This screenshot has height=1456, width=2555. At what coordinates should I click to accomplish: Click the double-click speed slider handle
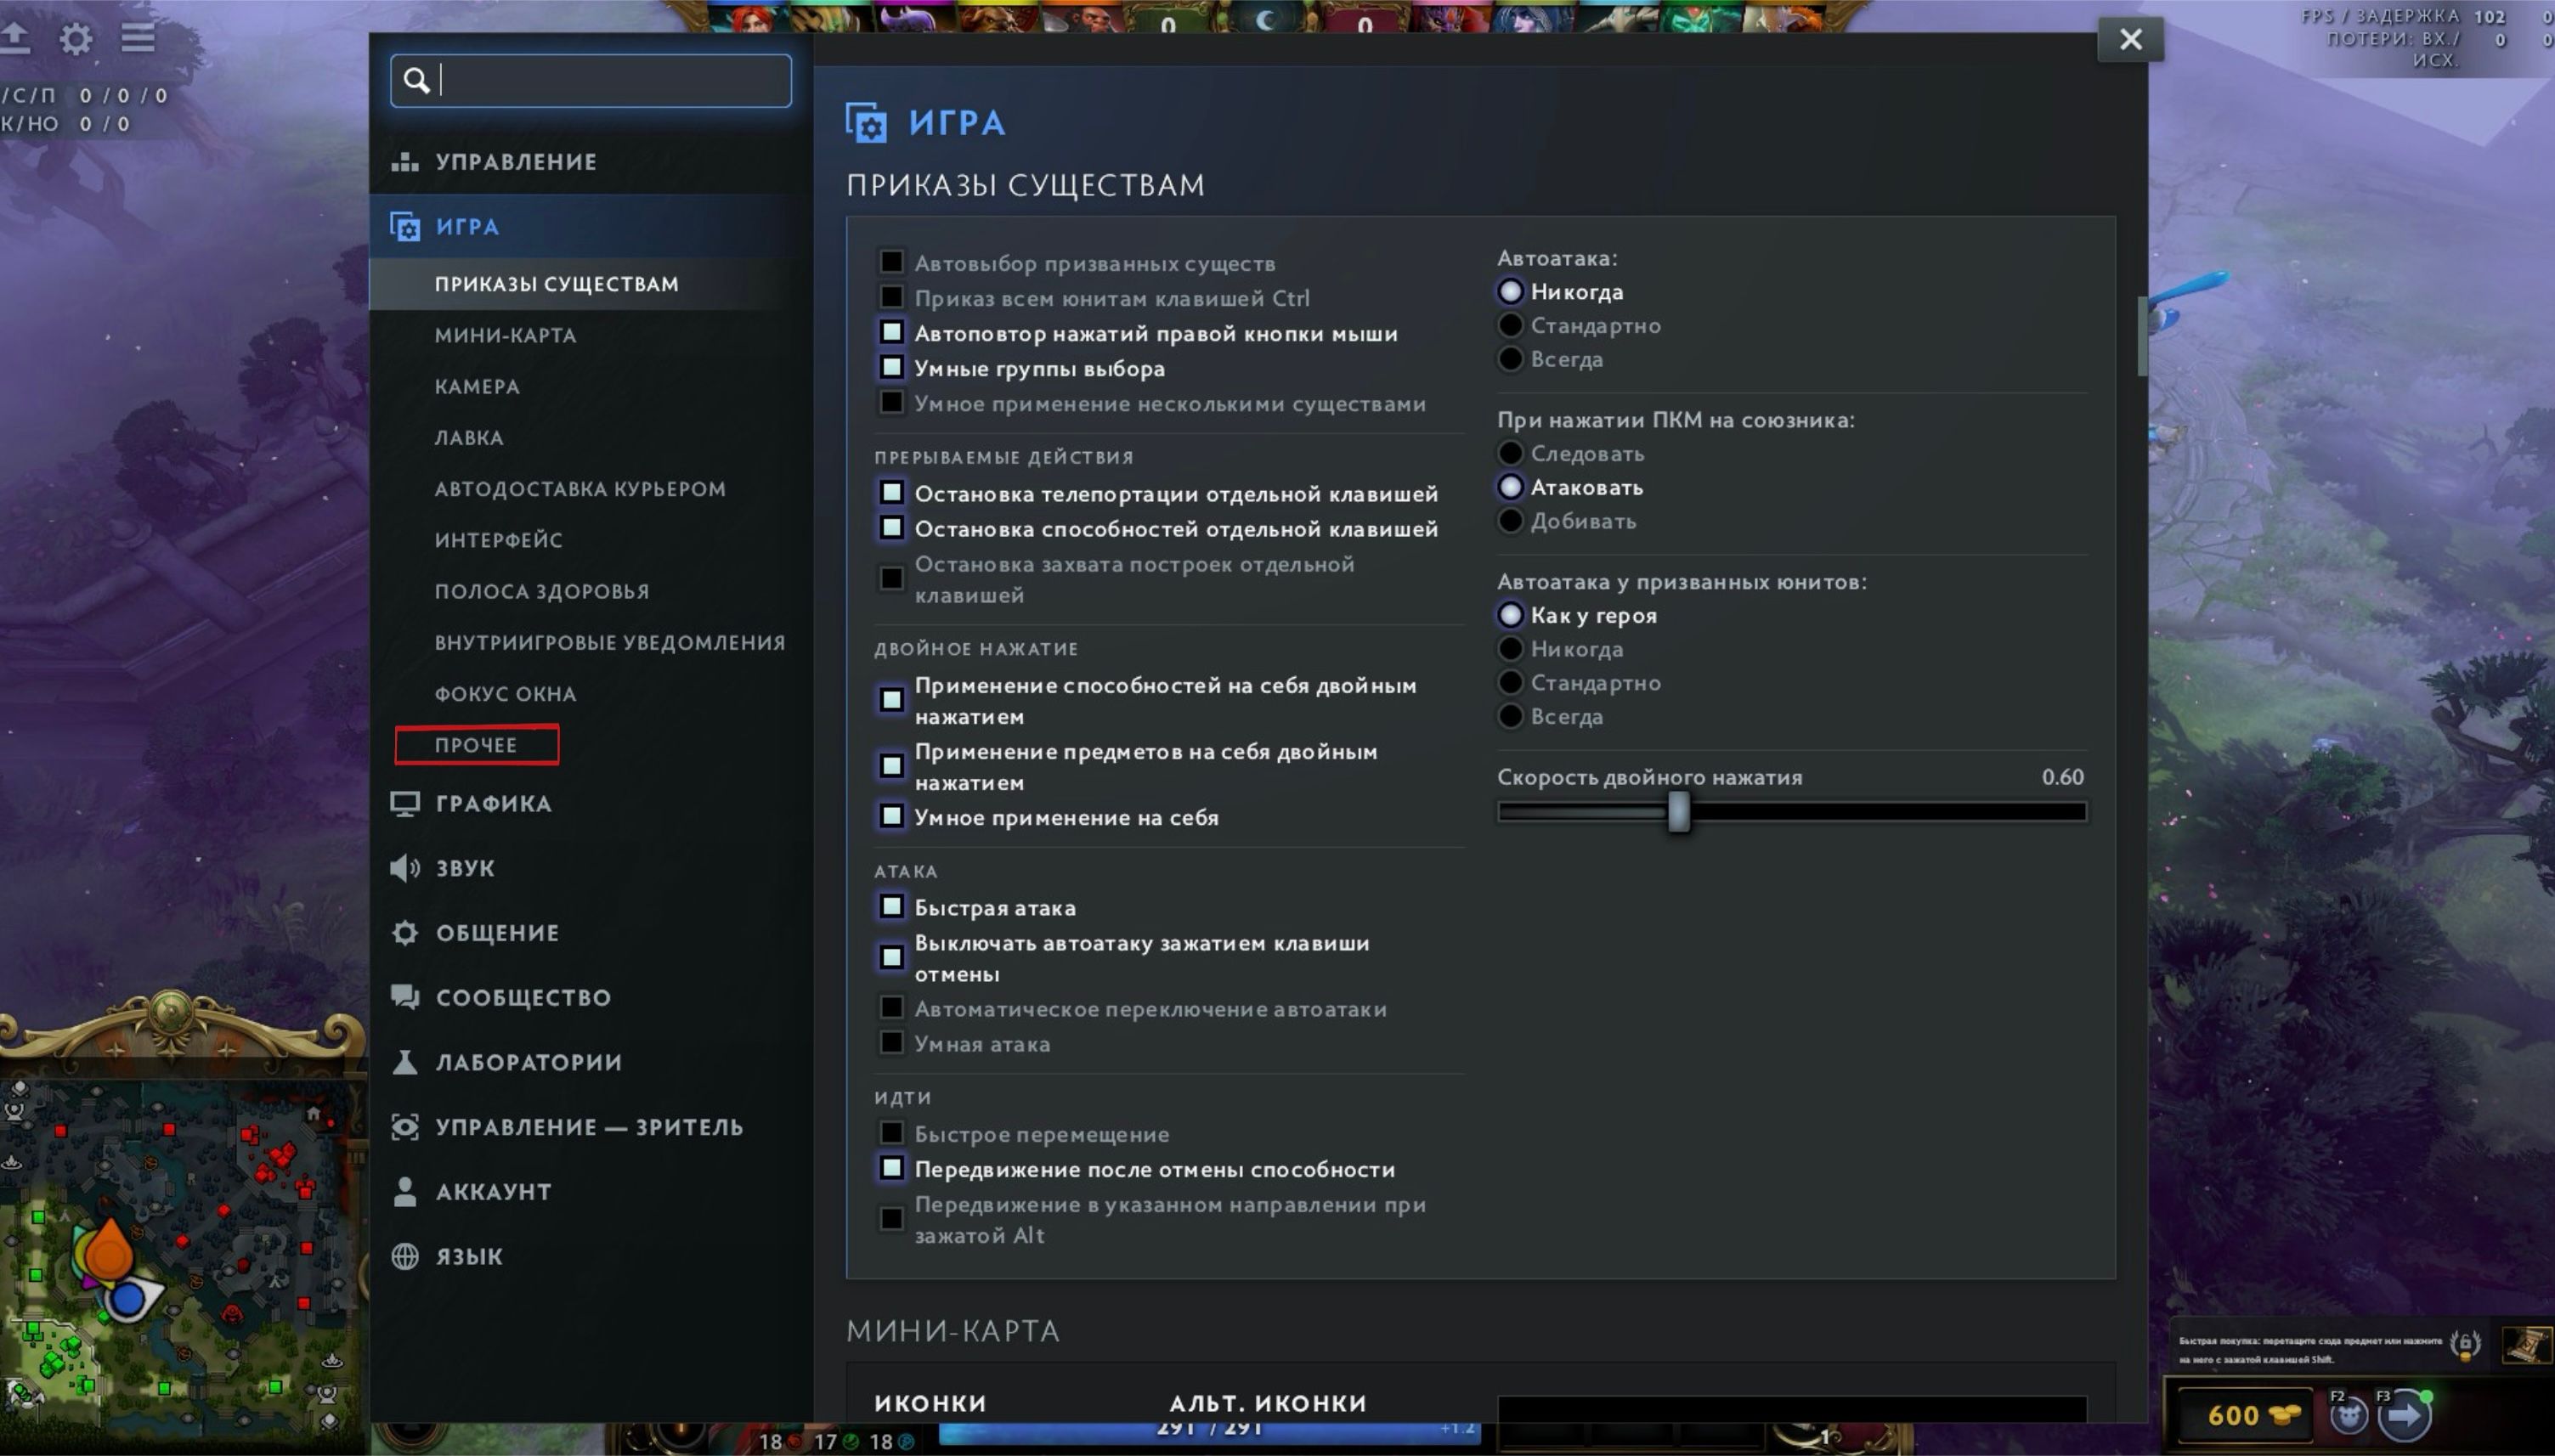[1678, 812]
